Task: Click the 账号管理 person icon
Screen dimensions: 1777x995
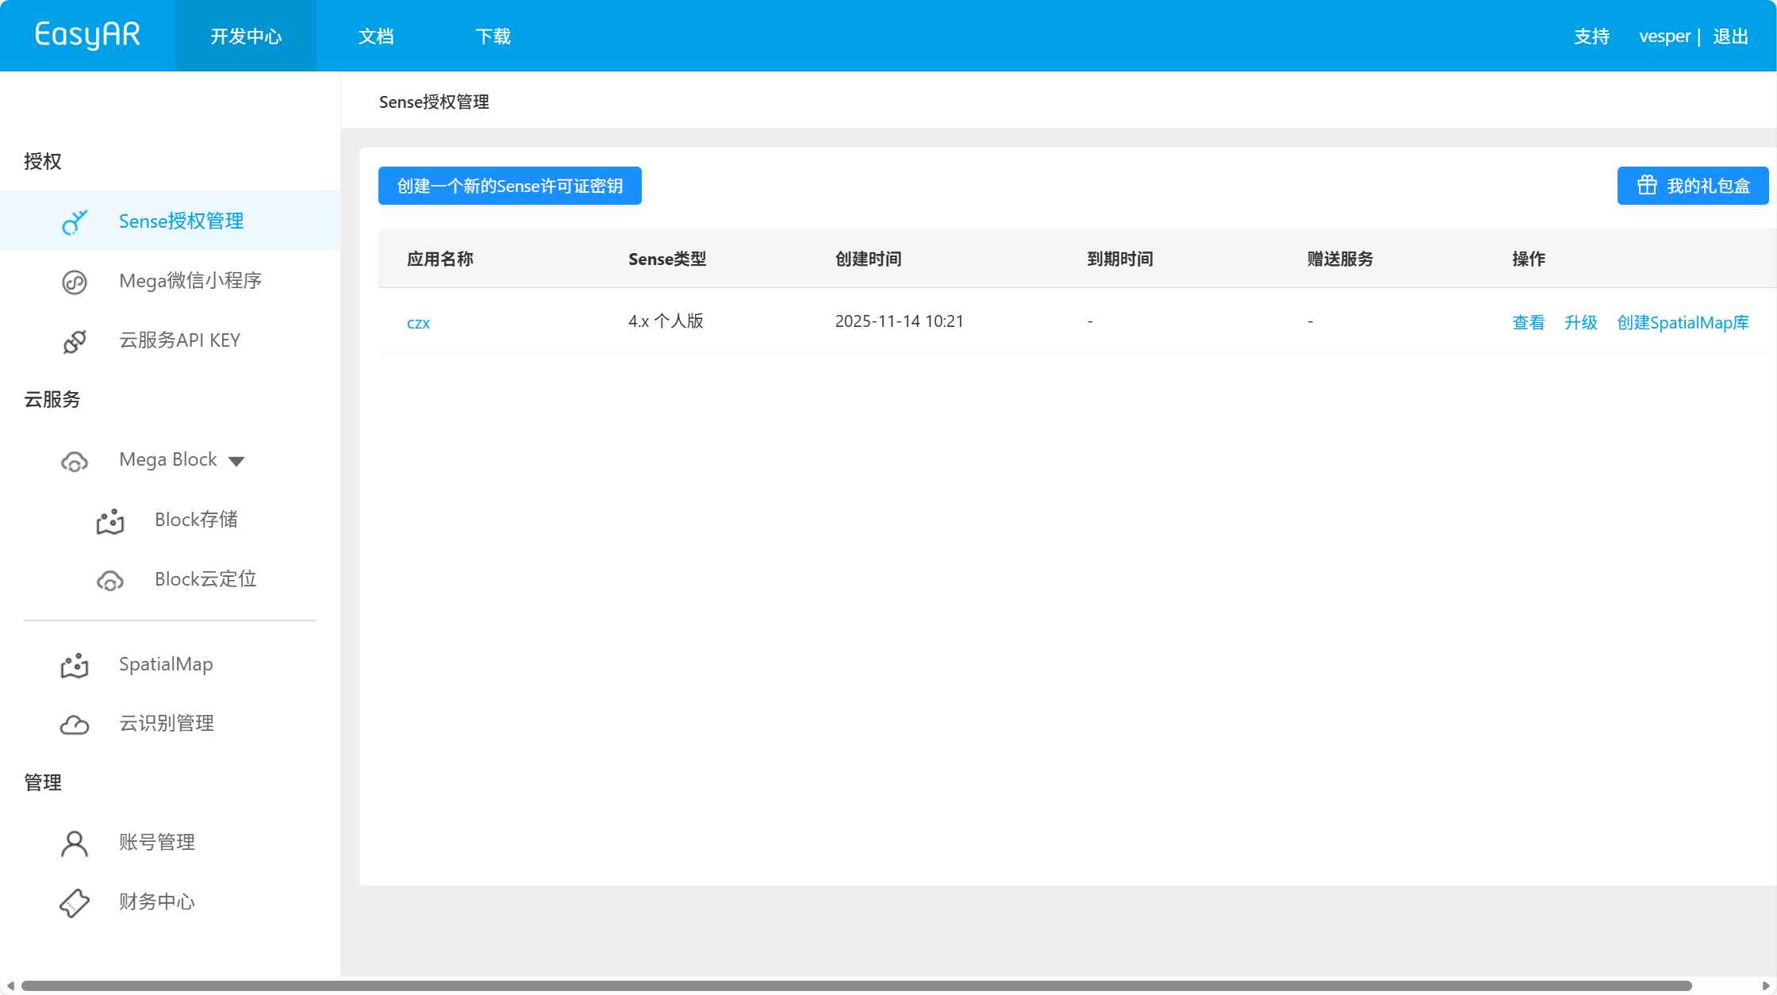Action: [x=75, y=843]
